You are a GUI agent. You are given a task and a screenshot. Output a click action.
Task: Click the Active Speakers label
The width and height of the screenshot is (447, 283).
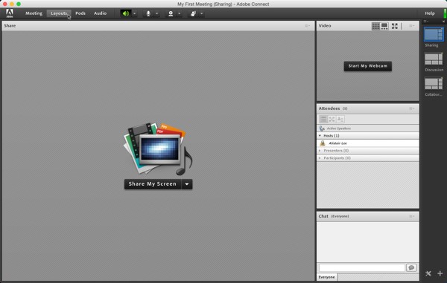tap(339, 129)
